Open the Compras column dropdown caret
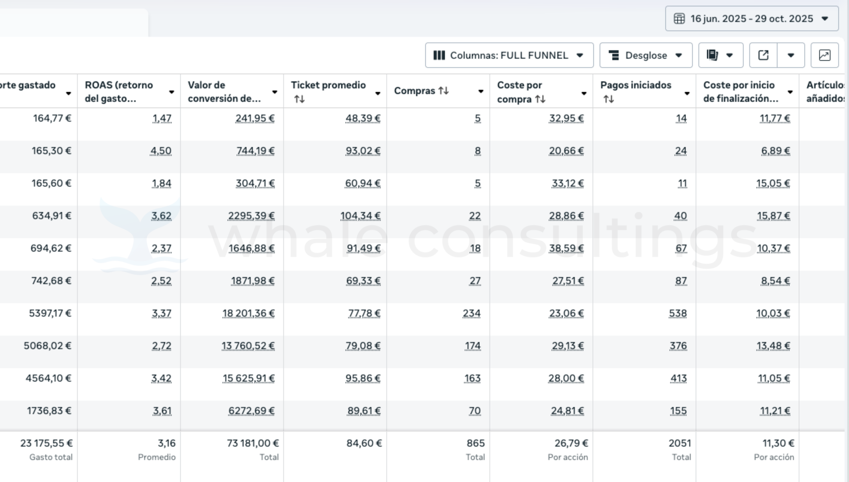Image resolution: width=849 pixels, height=482 pixels. (481, 91)
